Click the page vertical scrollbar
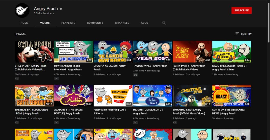The image size is (270, 140). (269, 22)
